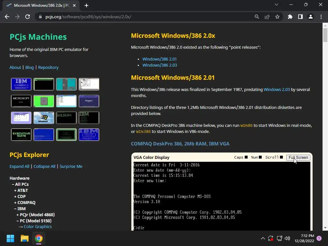Open Chrome's three-dot menu
The width and height of the screenshot is (328, 246).
(321, 17)
